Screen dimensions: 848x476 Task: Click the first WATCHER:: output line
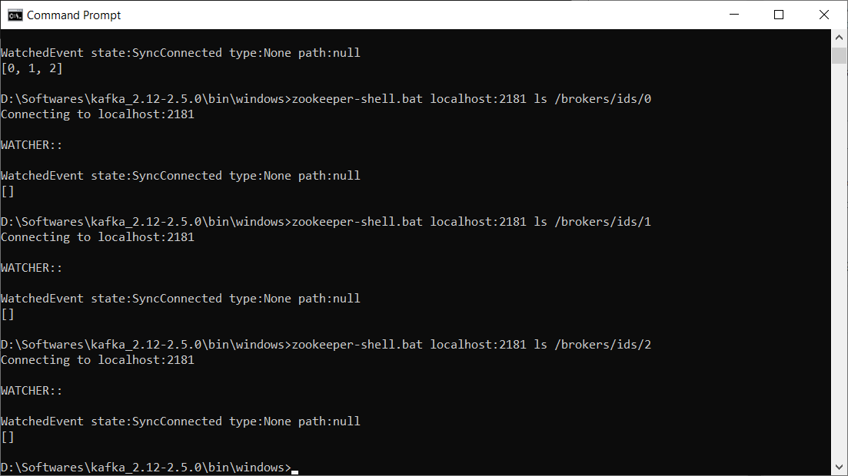coord(31,144)
